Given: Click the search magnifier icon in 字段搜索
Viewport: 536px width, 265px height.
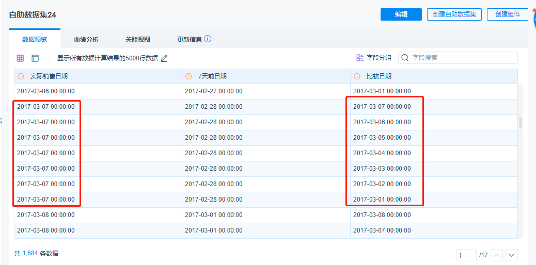Looking at the screenshot, I should click(x=405, y=58).
